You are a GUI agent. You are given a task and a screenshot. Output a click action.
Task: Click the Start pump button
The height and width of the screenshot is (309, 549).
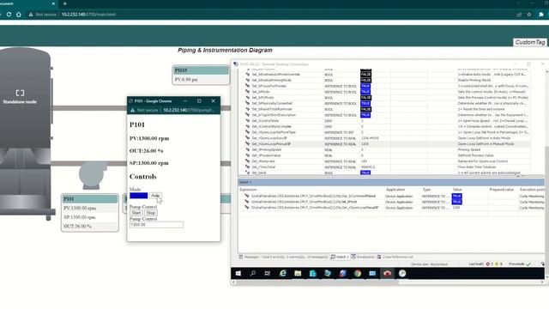(136, 213)
